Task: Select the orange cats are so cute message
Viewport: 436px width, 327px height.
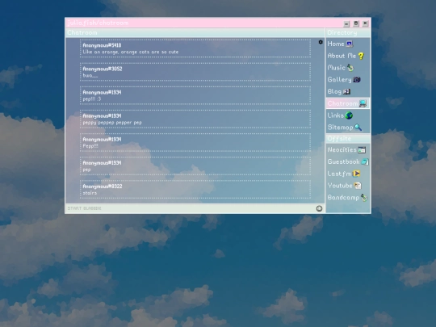Action: click(x=131, y=52)
